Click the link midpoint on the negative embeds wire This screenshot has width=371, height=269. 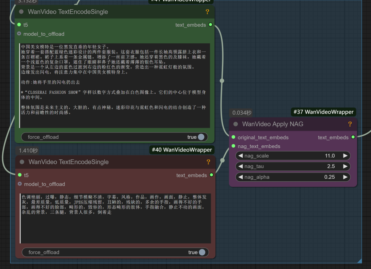click(222, 160)
